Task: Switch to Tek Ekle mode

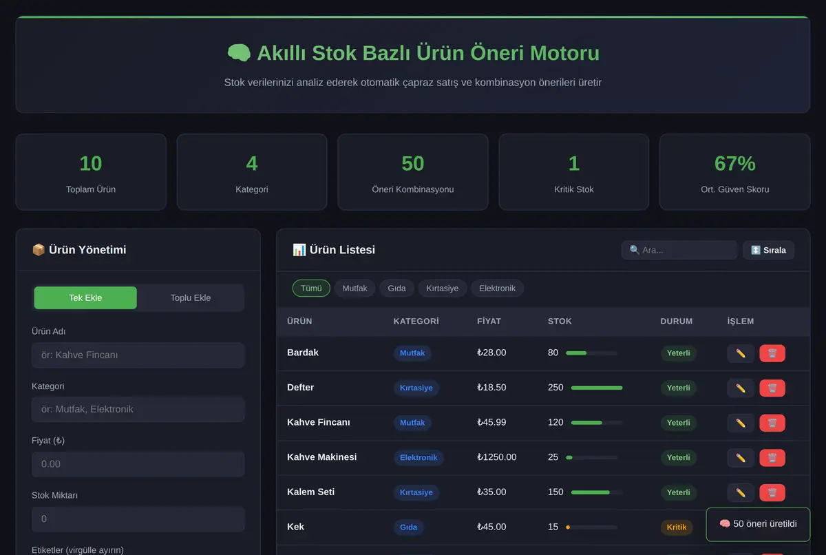Action: pos(85,298)
